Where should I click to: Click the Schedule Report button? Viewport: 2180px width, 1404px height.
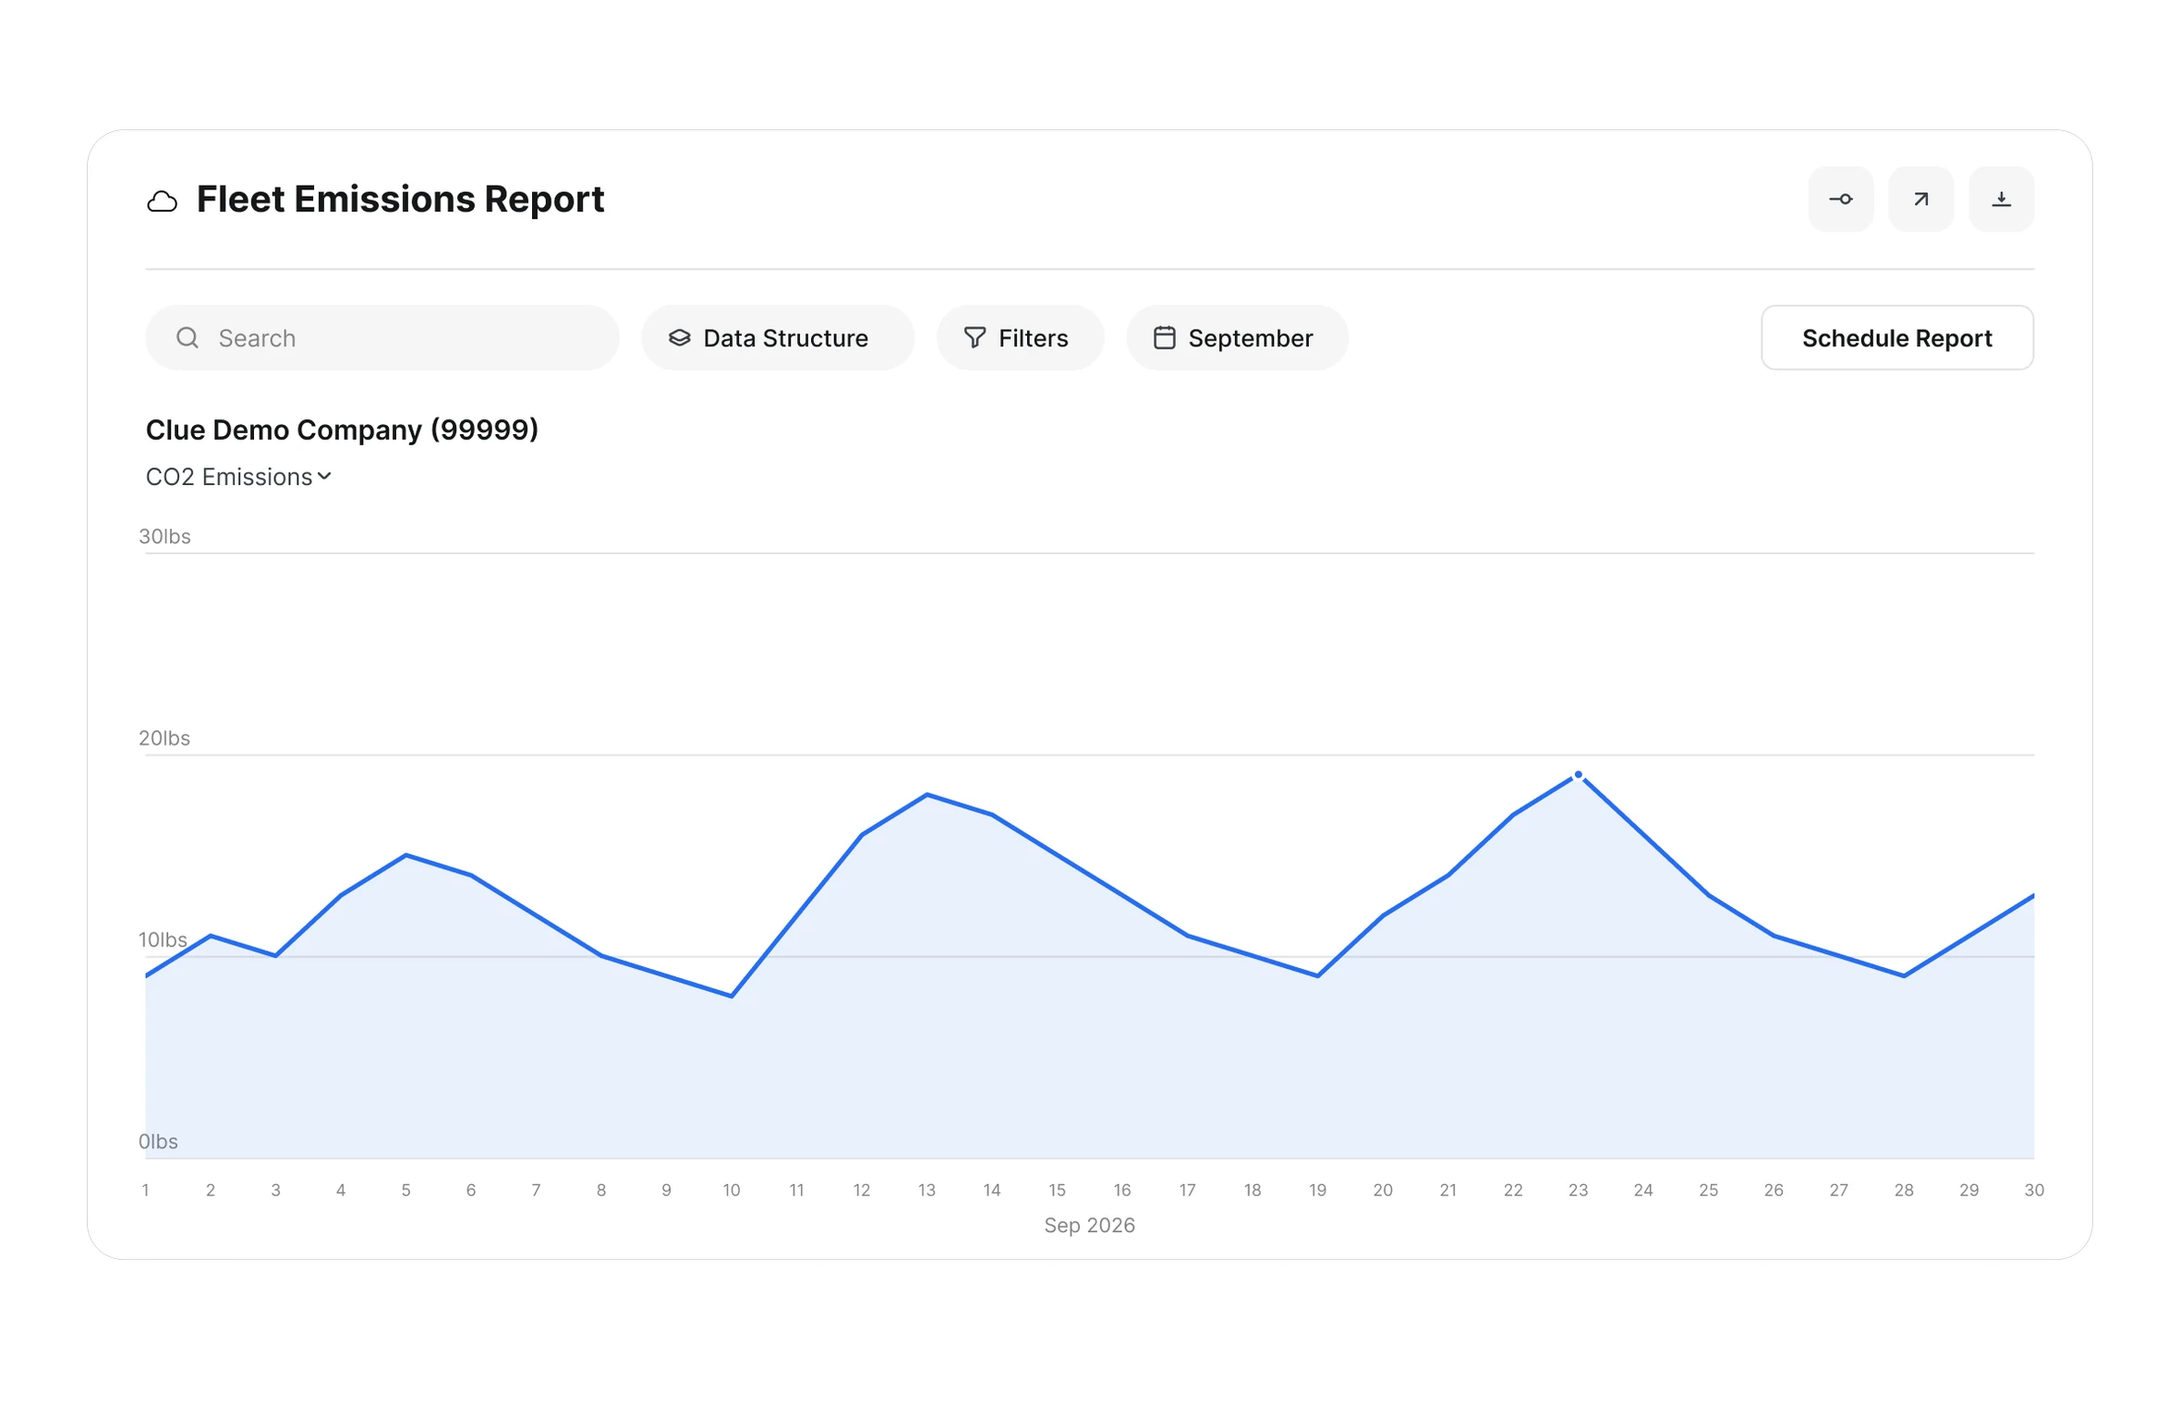(x=1896, y=338)
